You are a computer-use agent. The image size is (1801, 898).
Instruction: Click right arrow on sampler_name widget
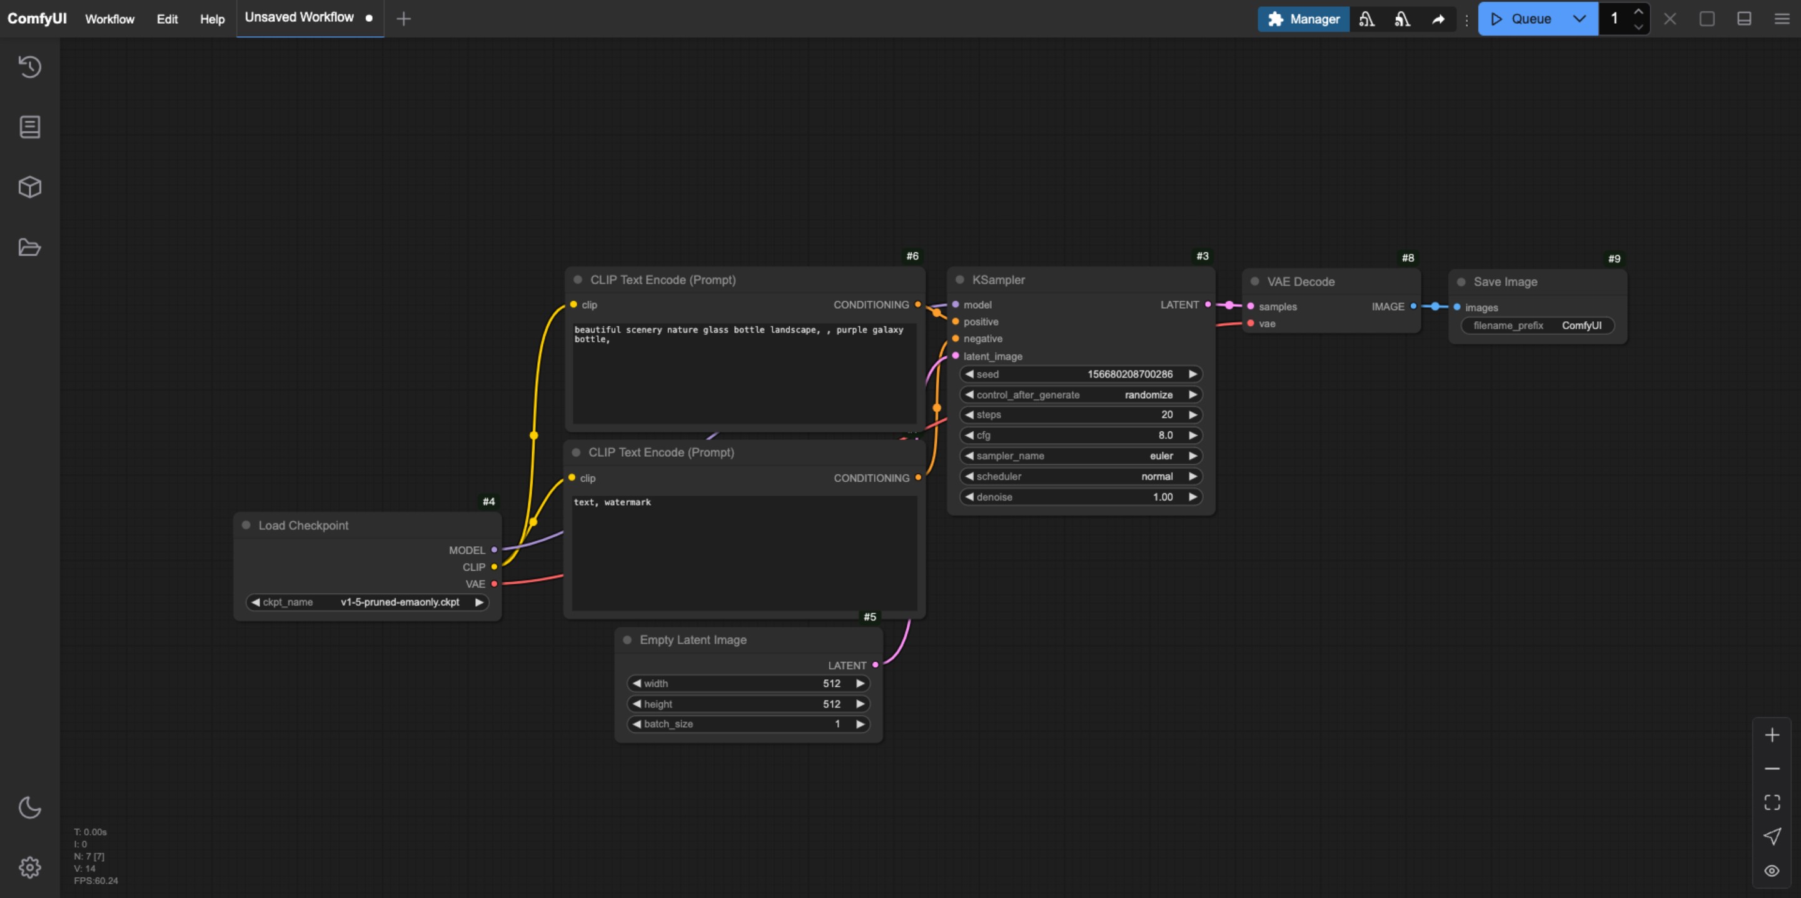[1193, 456]
